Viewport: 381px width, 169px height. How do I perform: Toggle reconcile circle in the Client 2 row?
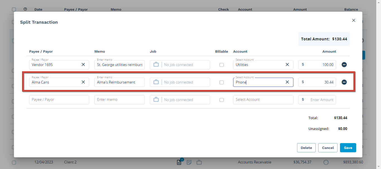[x=326, y=162]
